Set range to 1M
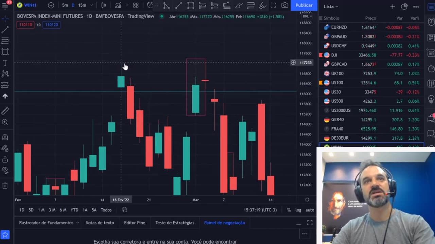 [41, 210]
